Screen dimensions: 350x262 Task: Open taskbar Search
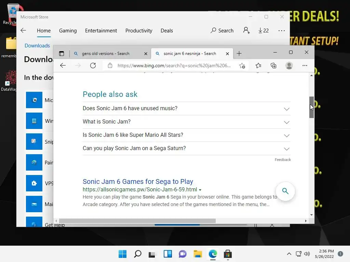137,254
